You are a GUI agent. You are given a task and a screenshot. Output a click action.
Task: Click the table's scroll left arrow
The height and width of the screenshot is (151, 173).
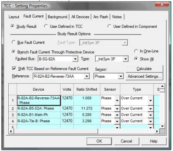11,131
